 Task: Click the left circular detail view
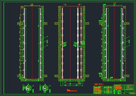[x=28, y=88]
